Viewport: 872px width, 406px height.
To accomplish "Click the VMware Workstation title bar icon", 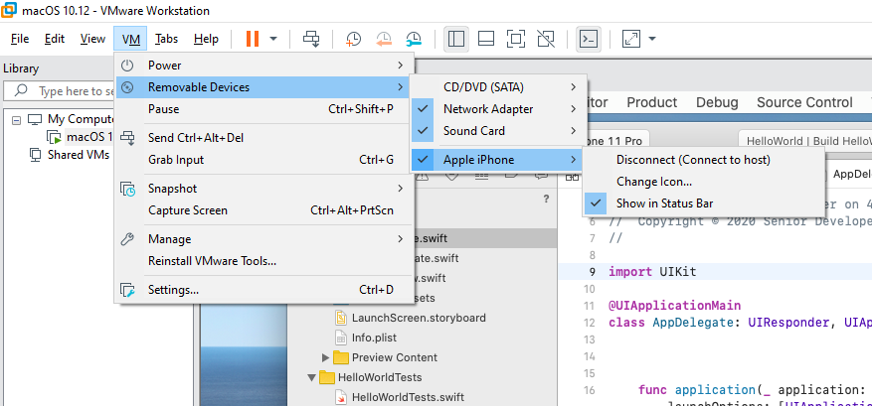I will click(x=10, y=10).
